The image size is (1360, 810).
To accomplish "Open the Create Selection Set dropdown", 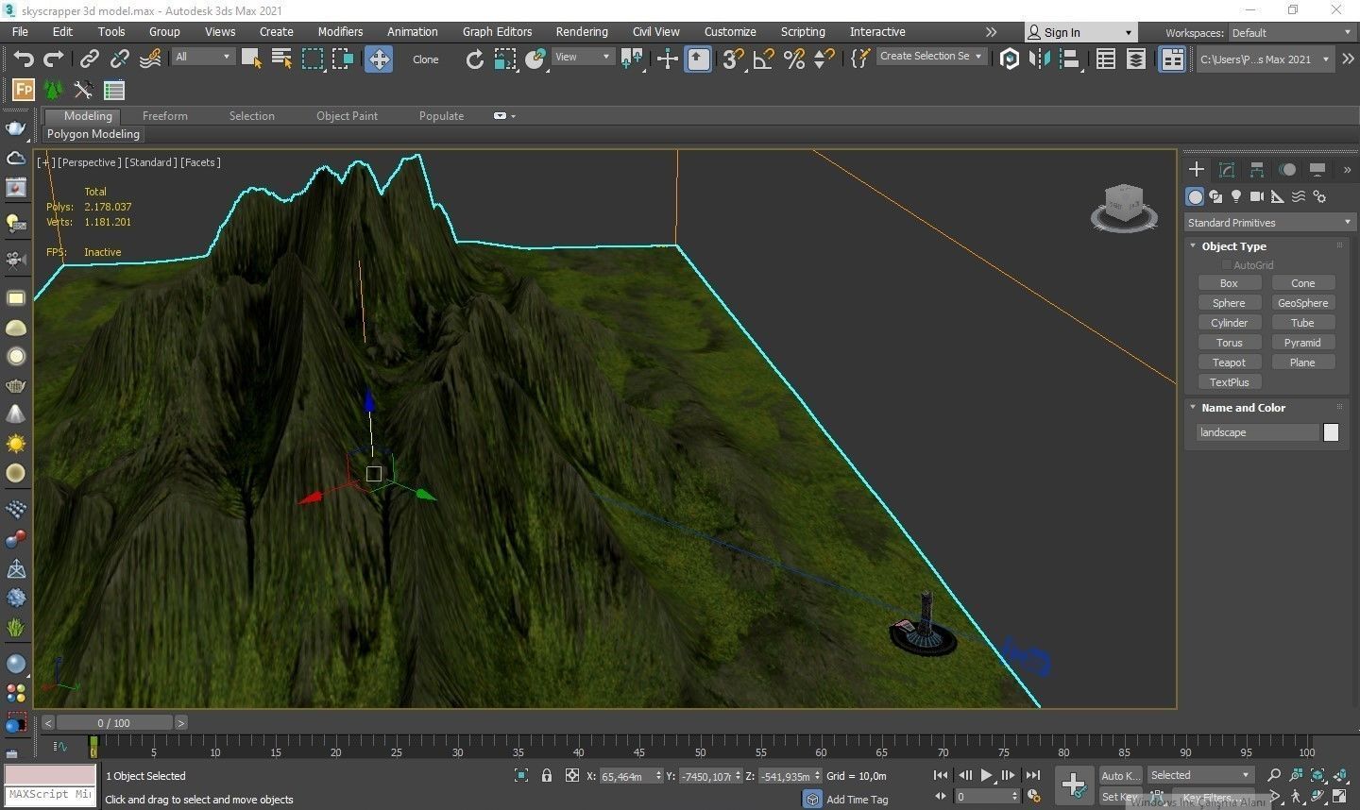I will 931,56.
